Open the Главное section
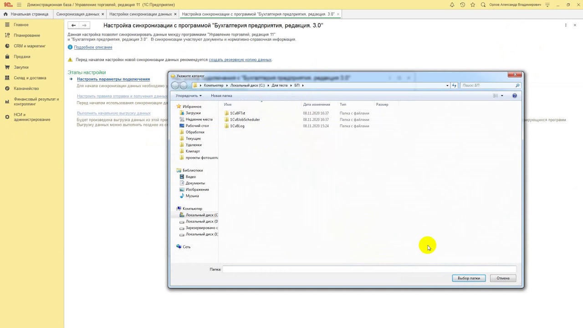Viewport: 583px width, 328px height. (21, 25)
